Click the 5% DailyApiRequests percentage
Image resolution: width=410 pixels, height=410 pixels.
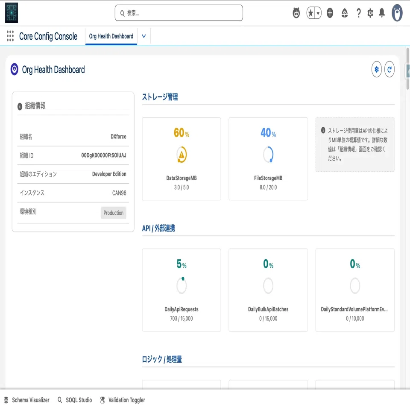[x=182, y=264]
